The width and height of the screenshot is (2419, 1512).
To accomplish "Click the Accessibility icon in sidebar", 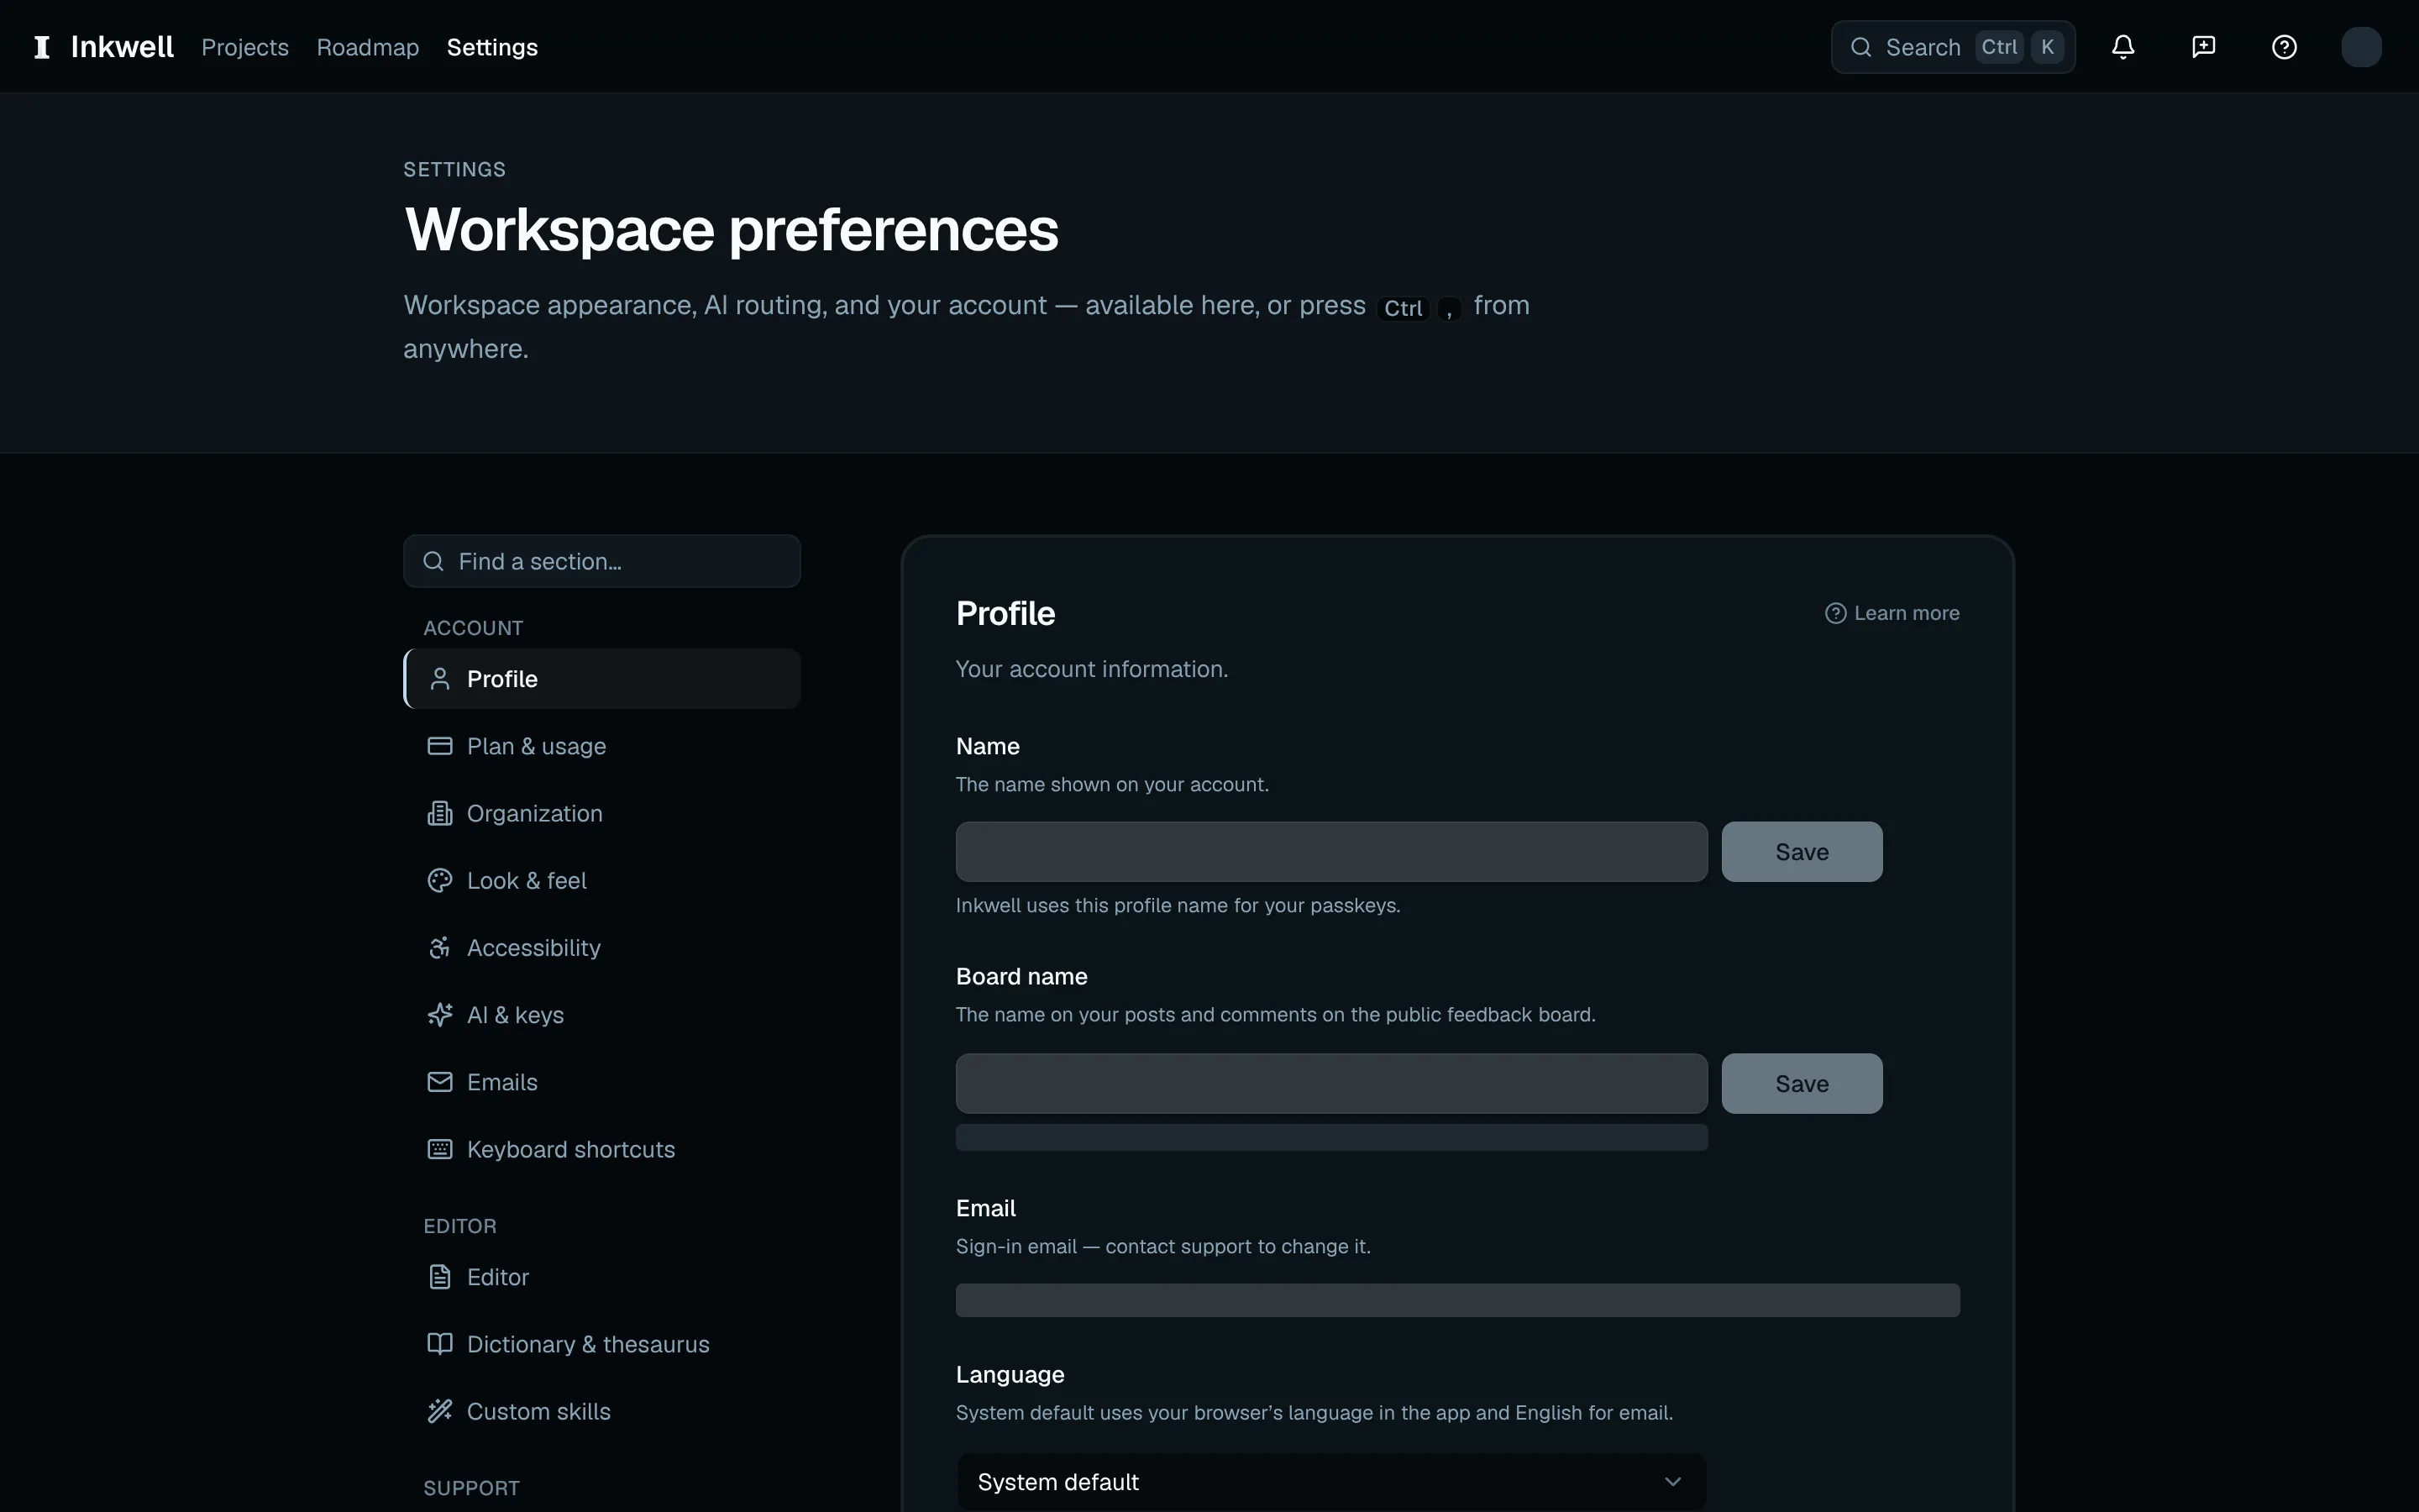I will (440, 947).
